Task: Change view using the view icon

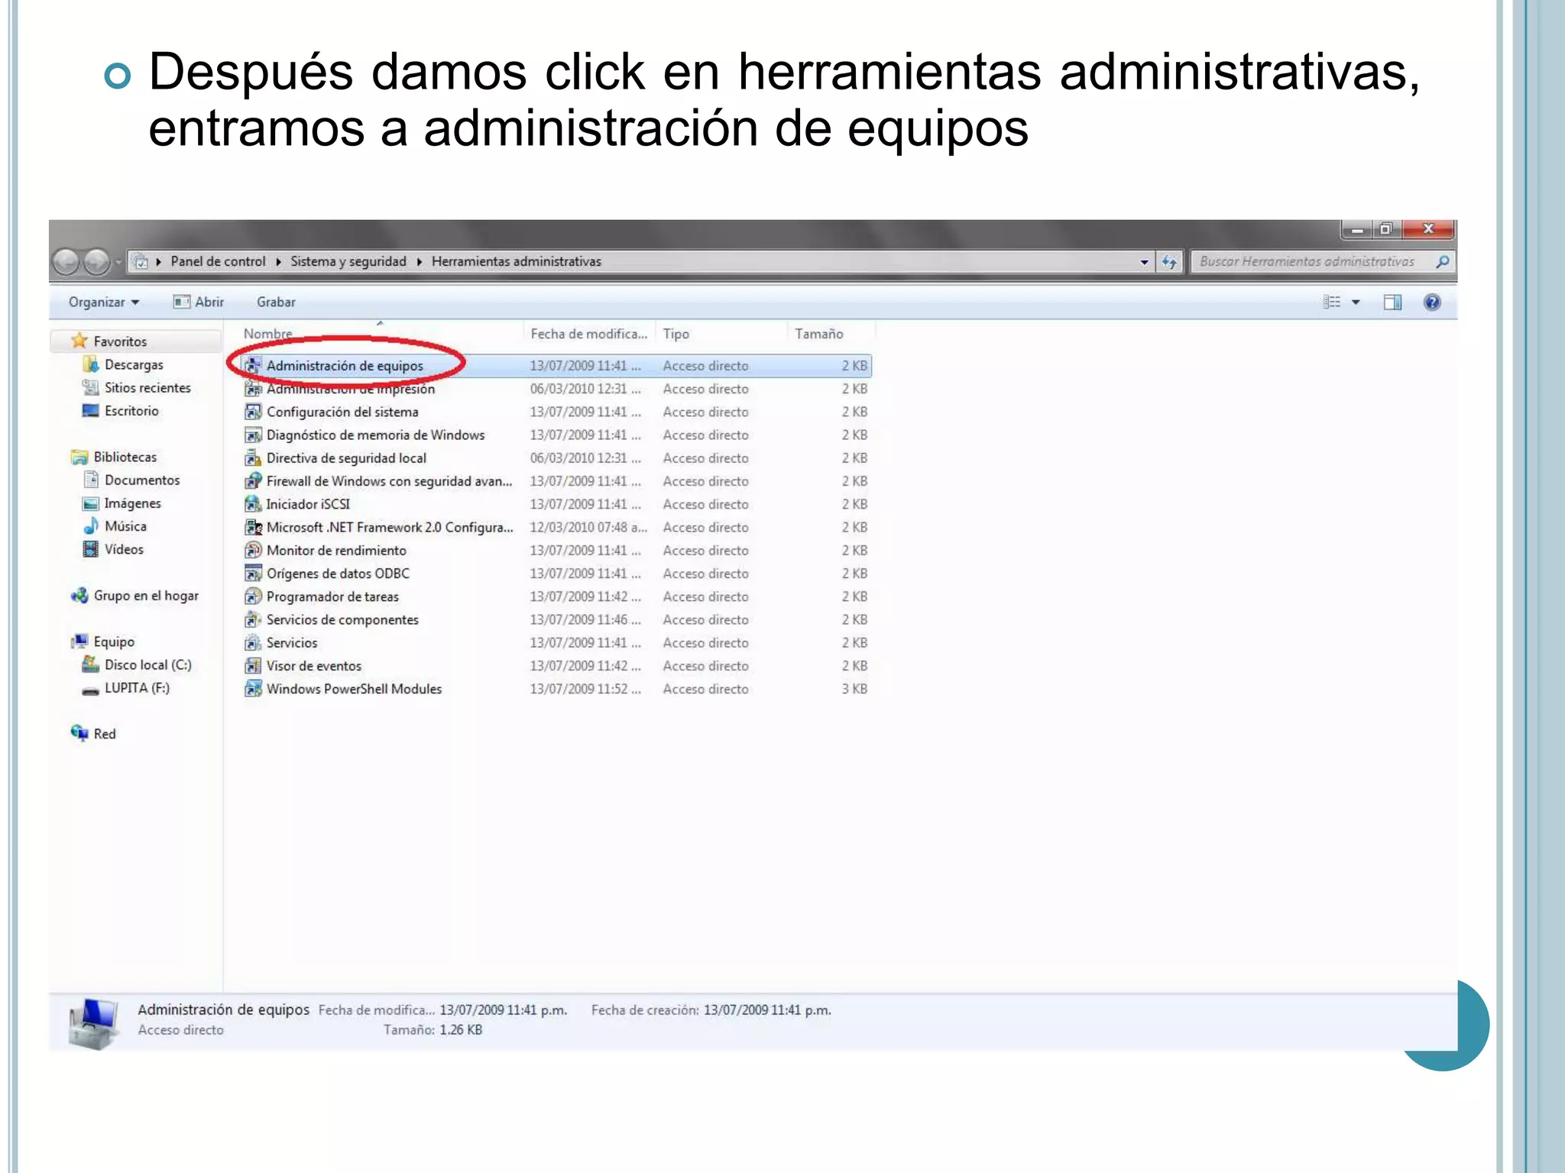Action: coord(1332,302)
